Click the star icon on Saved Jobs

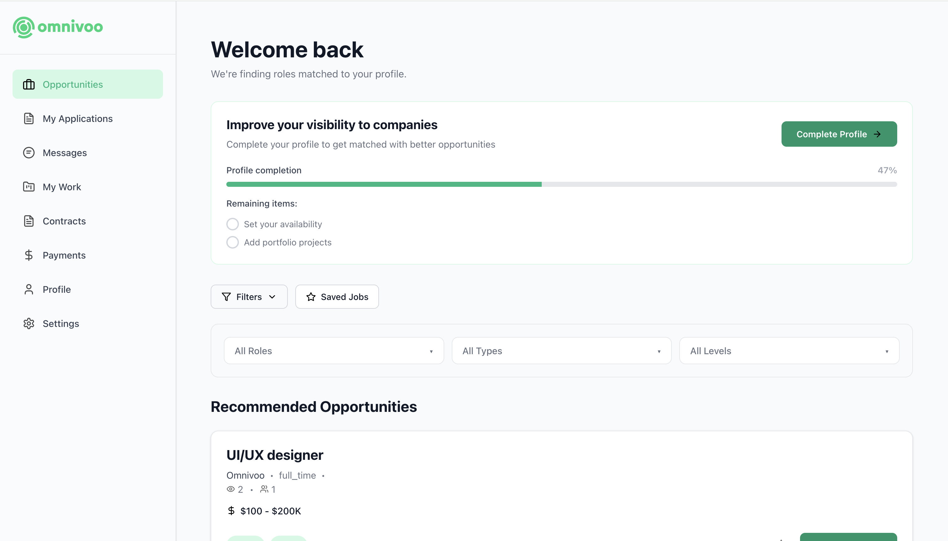[311, 297]
